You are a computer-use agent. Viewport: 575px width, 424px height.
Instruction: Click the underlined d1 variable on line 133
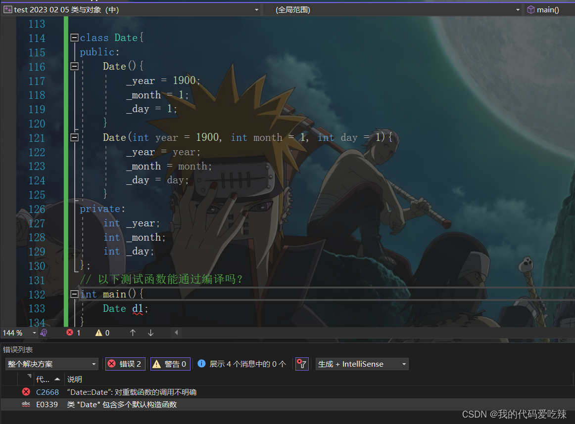[138, 309]
